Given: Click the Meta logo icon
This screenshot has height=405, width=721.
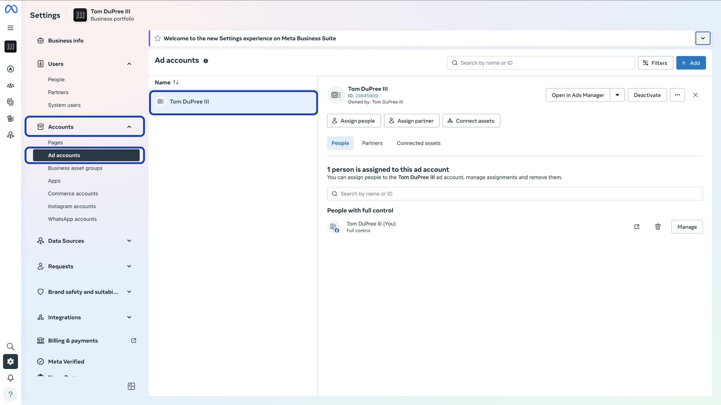Looking at the screenshot, I should point(11,9).
